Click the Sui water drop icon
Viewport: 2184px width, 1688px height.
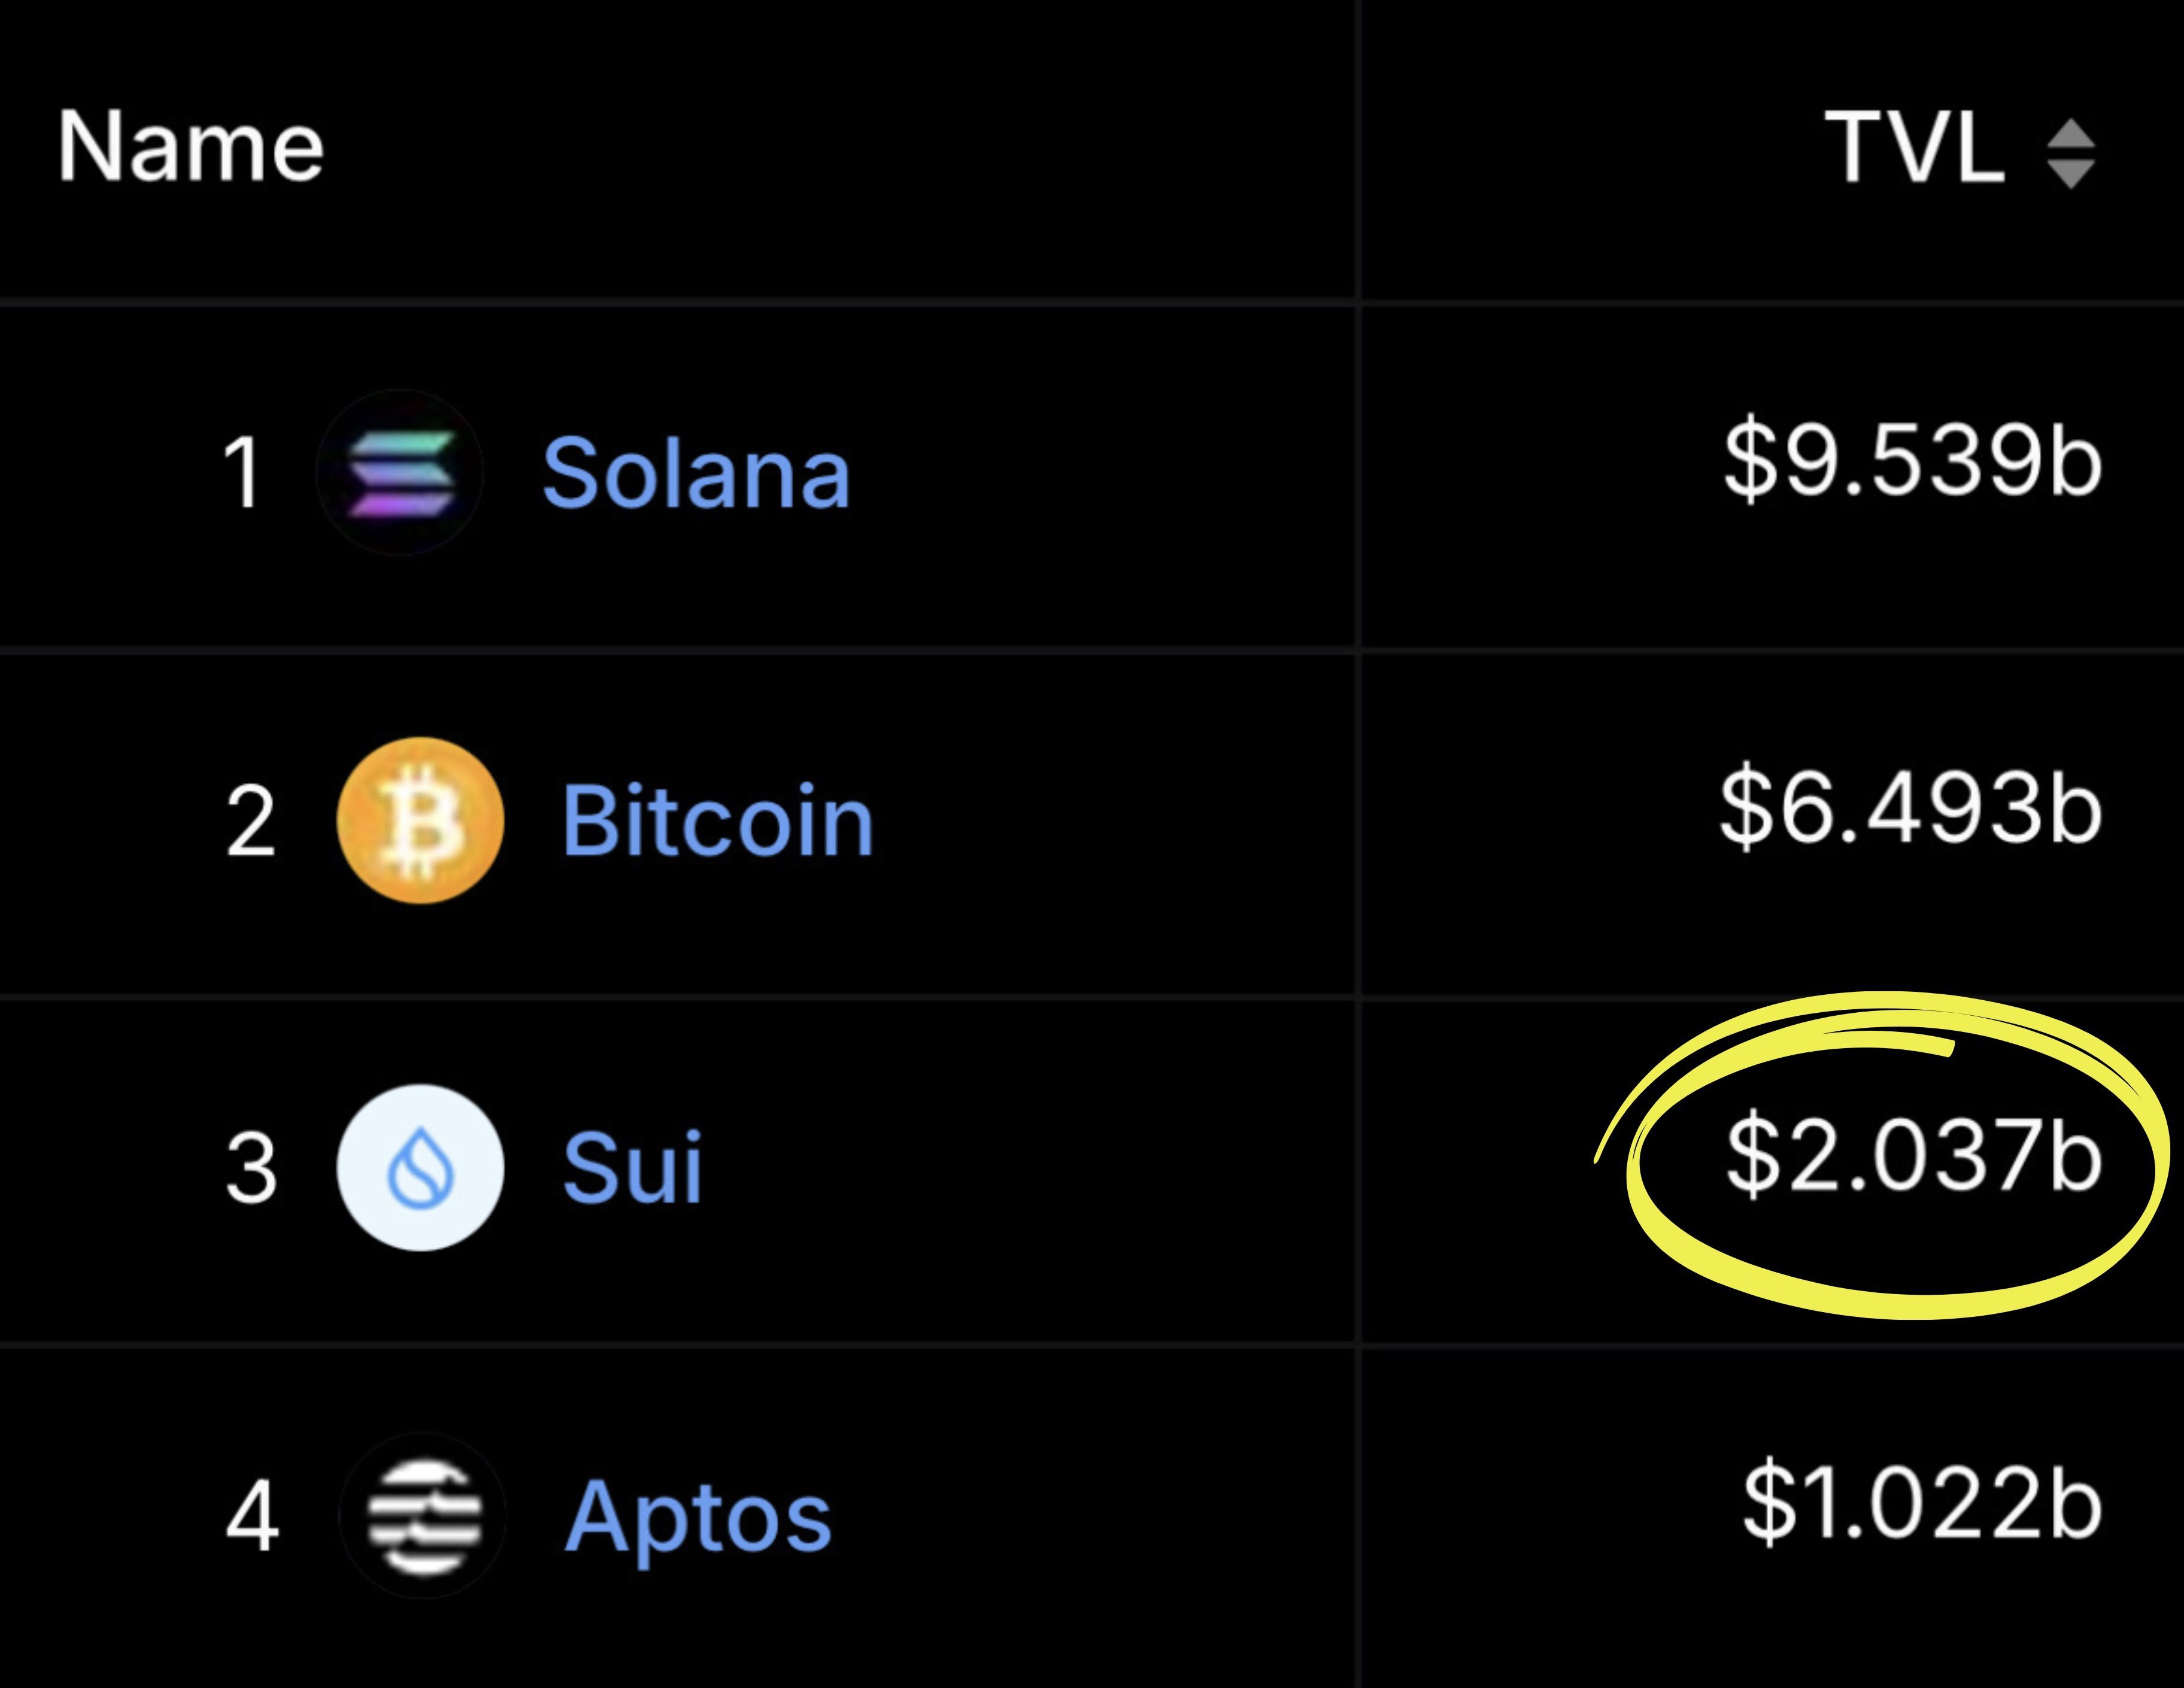click(420, 1167)
